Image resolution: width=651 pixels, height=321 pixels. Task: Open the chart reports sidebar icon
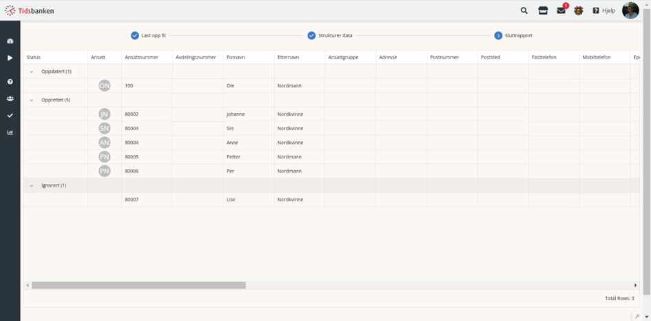tap(10, 132)
